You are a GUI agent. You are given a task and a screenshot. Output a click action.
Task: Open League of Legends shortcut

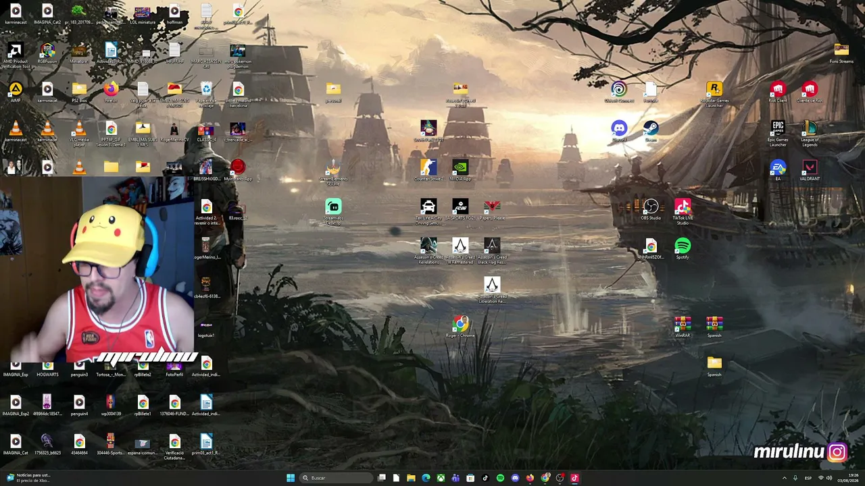click(x=810, y=134)
